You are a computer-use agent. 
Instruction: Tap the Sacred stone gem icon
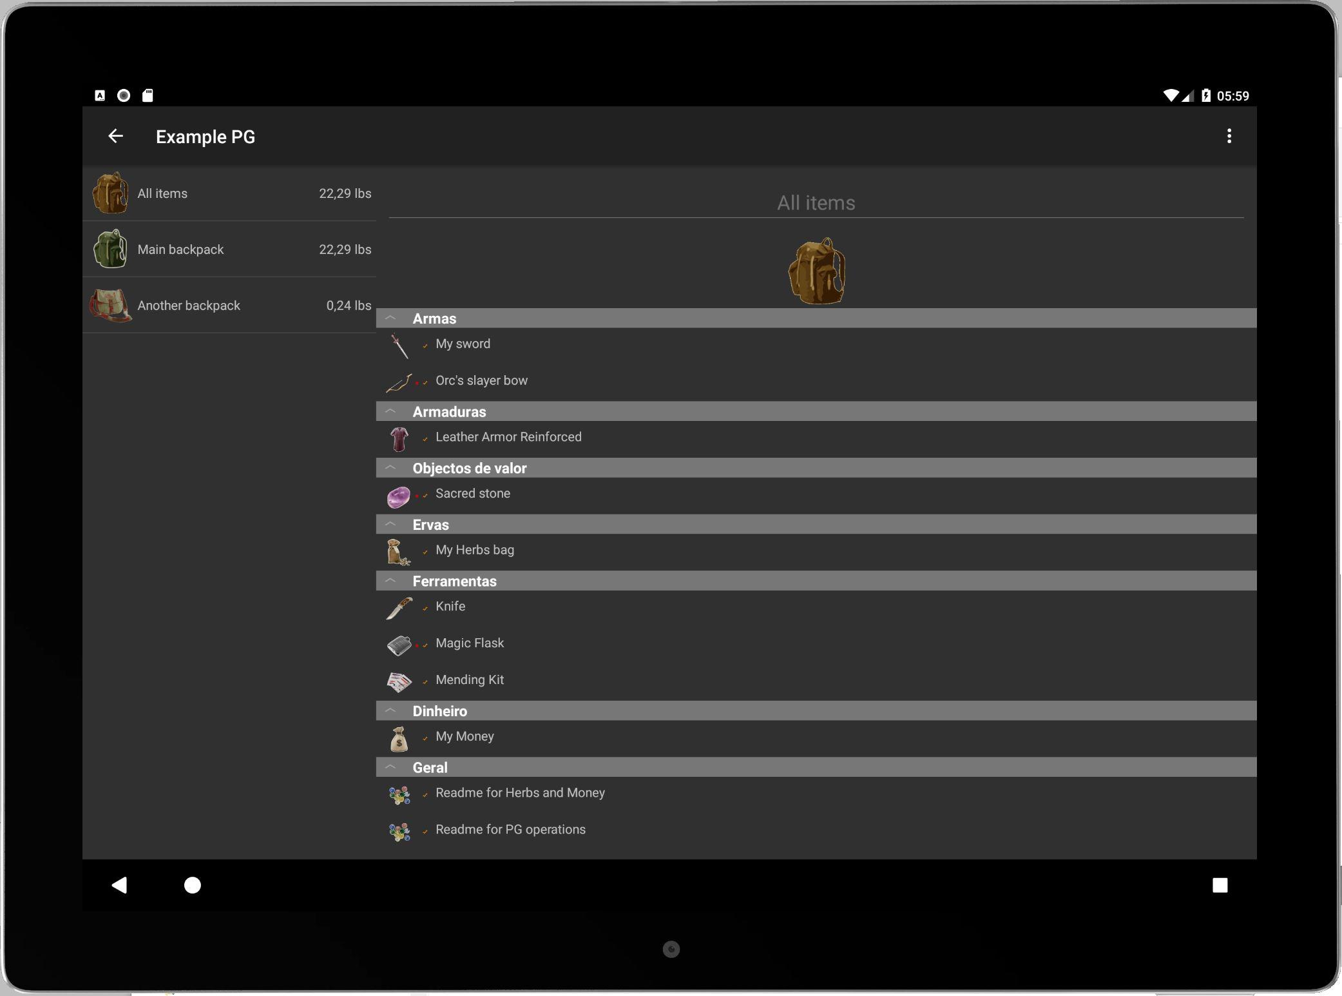pyautogui.click(x=399, y=496)
